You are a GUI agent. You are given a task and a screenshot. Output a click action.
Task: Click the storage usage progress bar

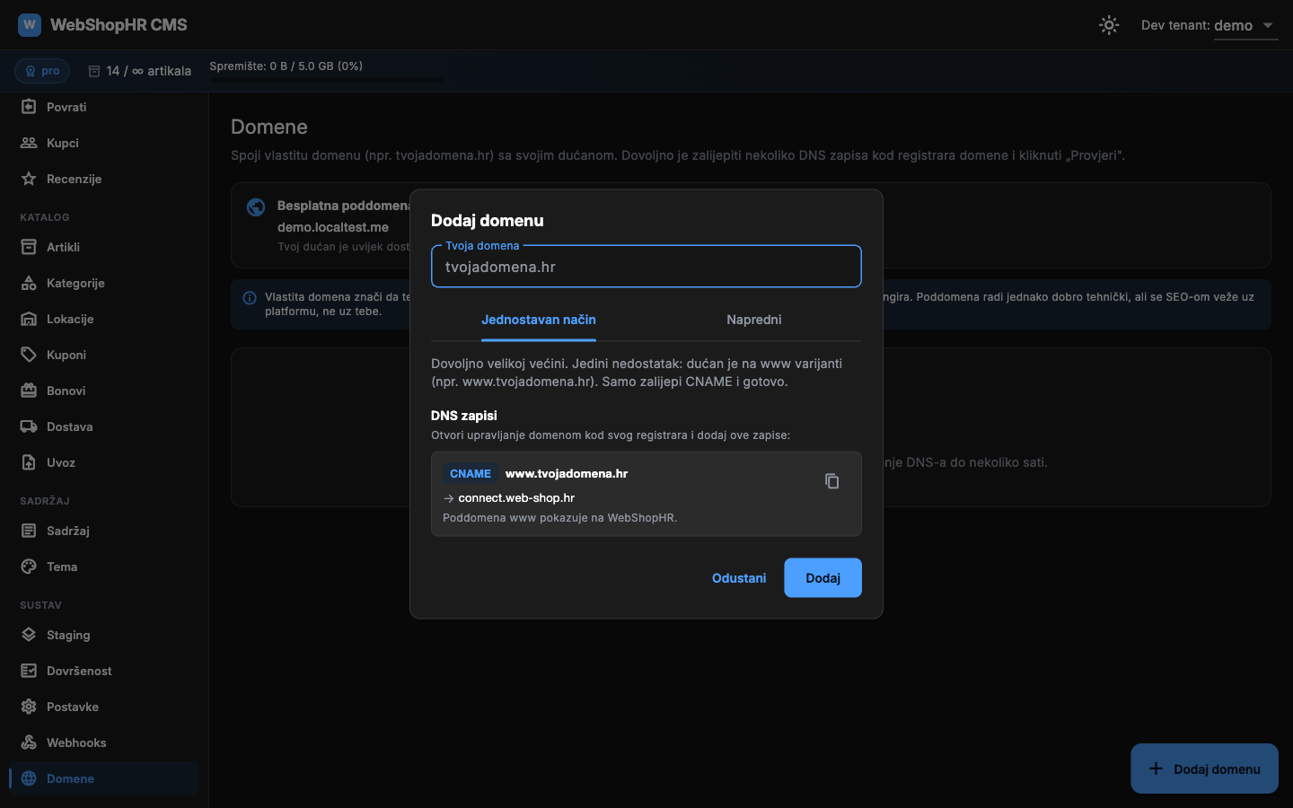click(326, 80)
